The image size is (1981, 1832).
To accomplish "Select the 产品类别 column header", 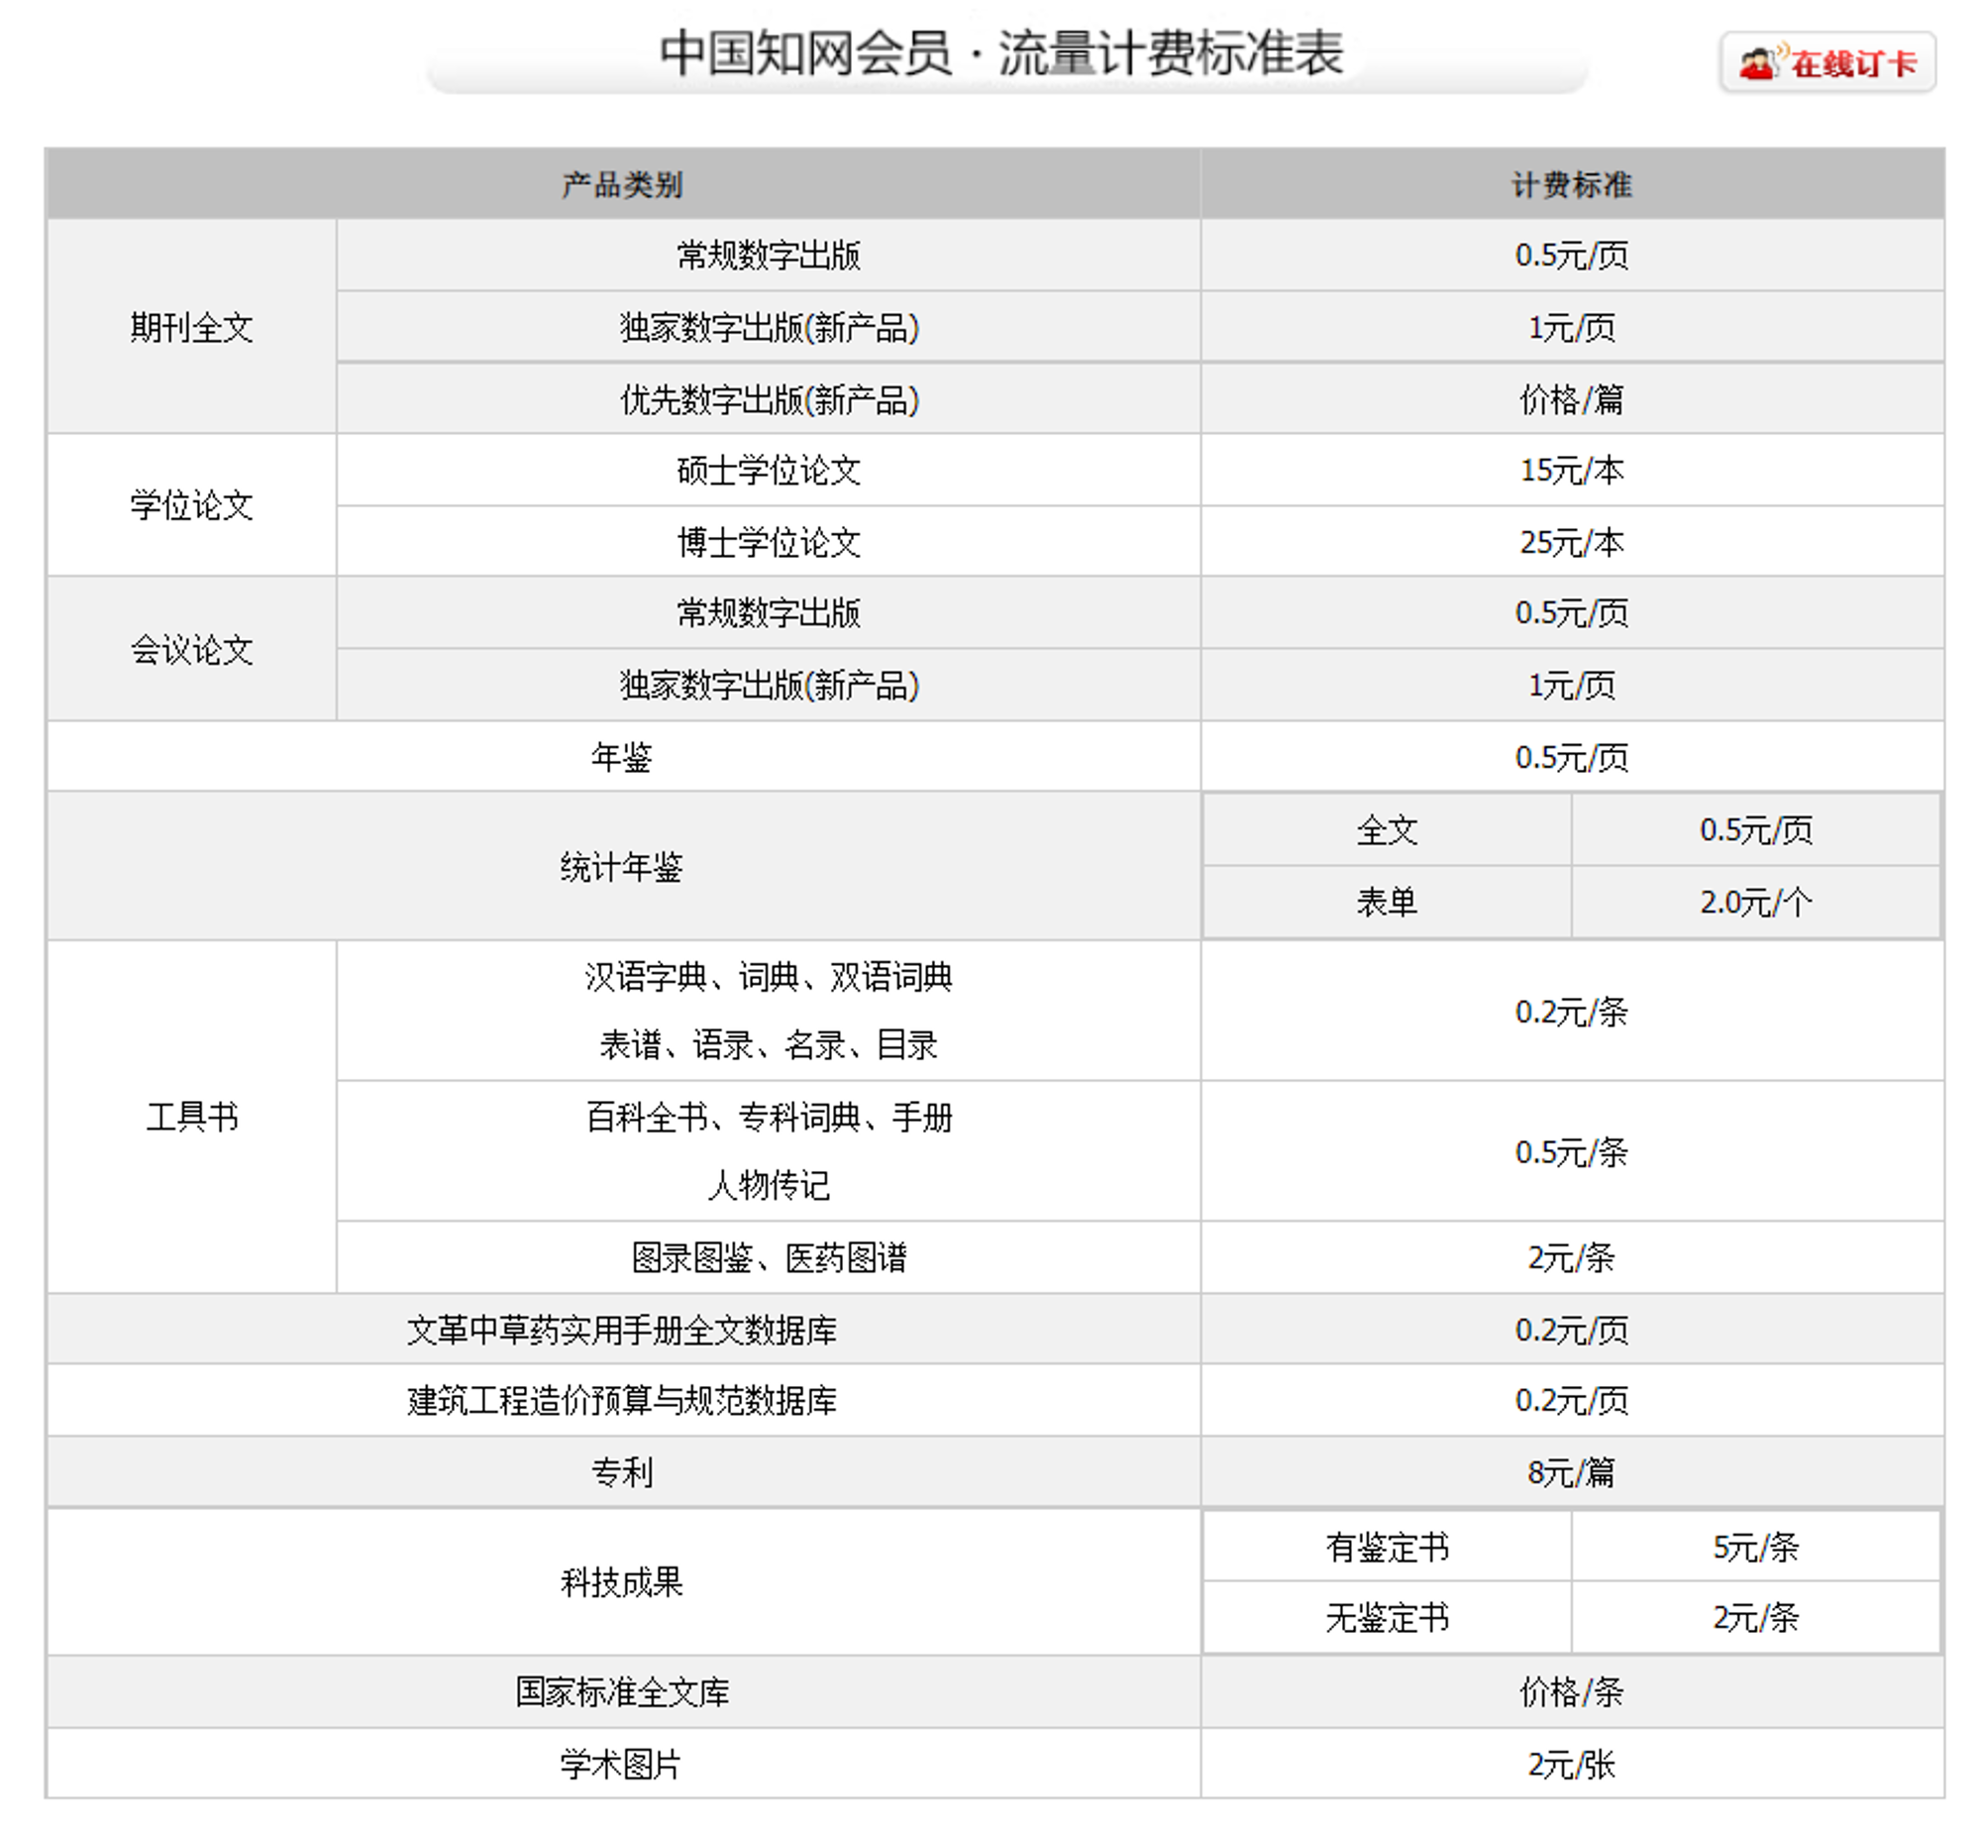I will pos(622,184).
